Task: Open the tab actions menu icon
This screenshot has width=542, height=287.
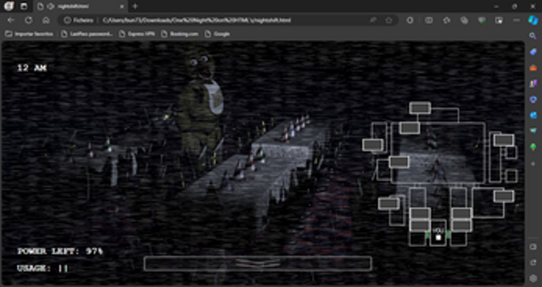Action: (24, 6)
